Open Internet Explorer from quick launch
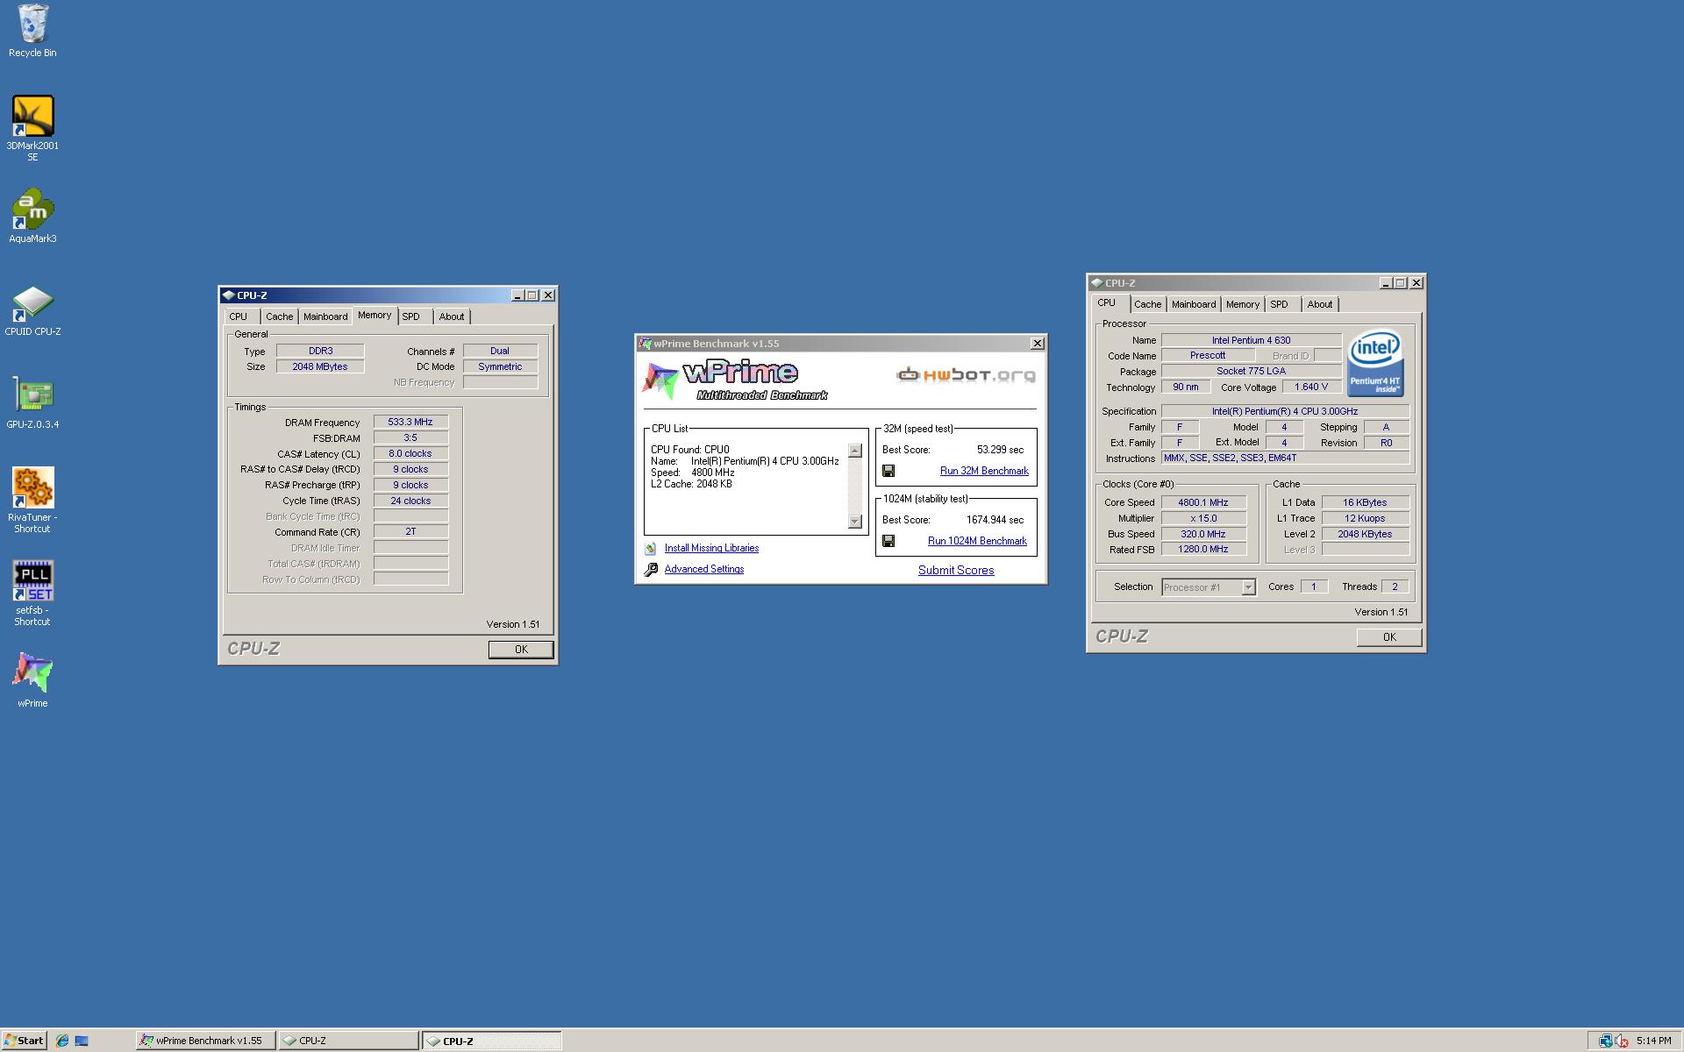Screen dimensions: 1684x1052 (x=62, y=1041)
